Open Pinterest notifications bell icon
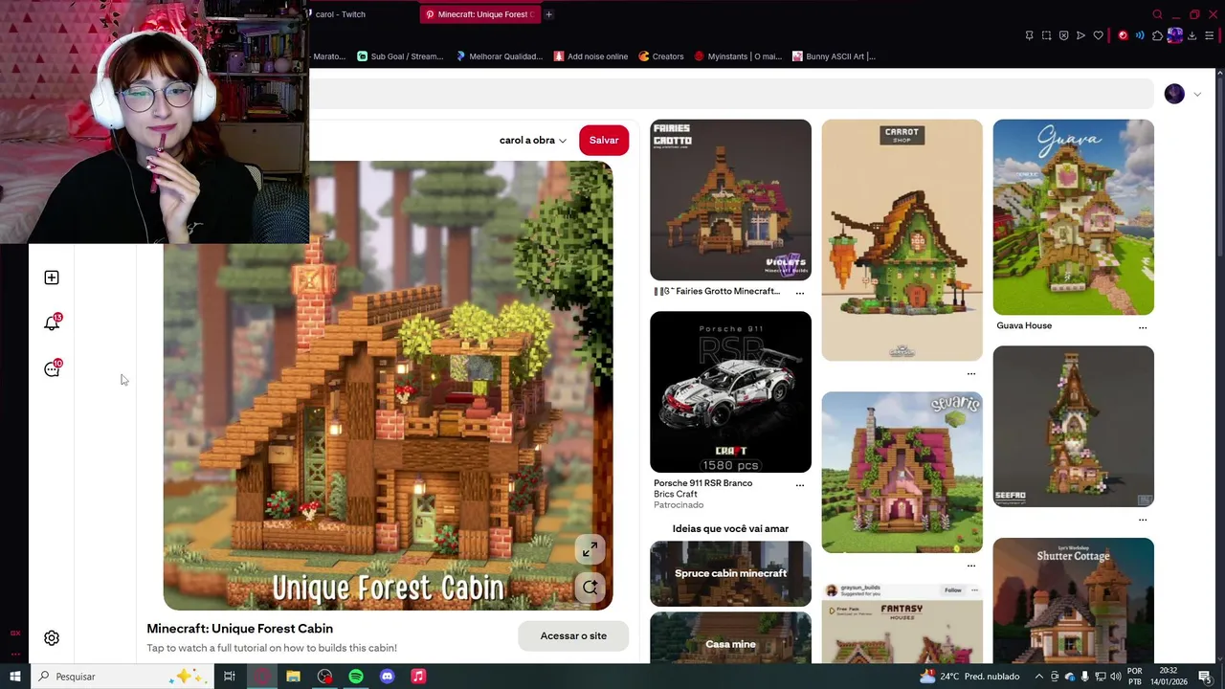Screen dimensions: 1225x689 tap(52, 323)
